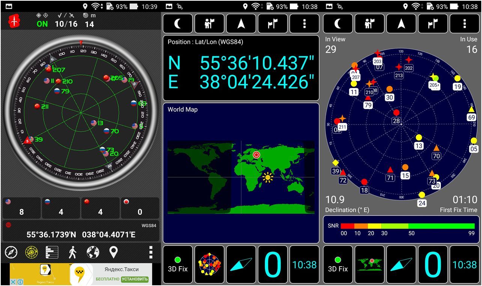Click the red AndroiTS compass logo
Viewport: 482px width, 286px height.
(15, 21)
